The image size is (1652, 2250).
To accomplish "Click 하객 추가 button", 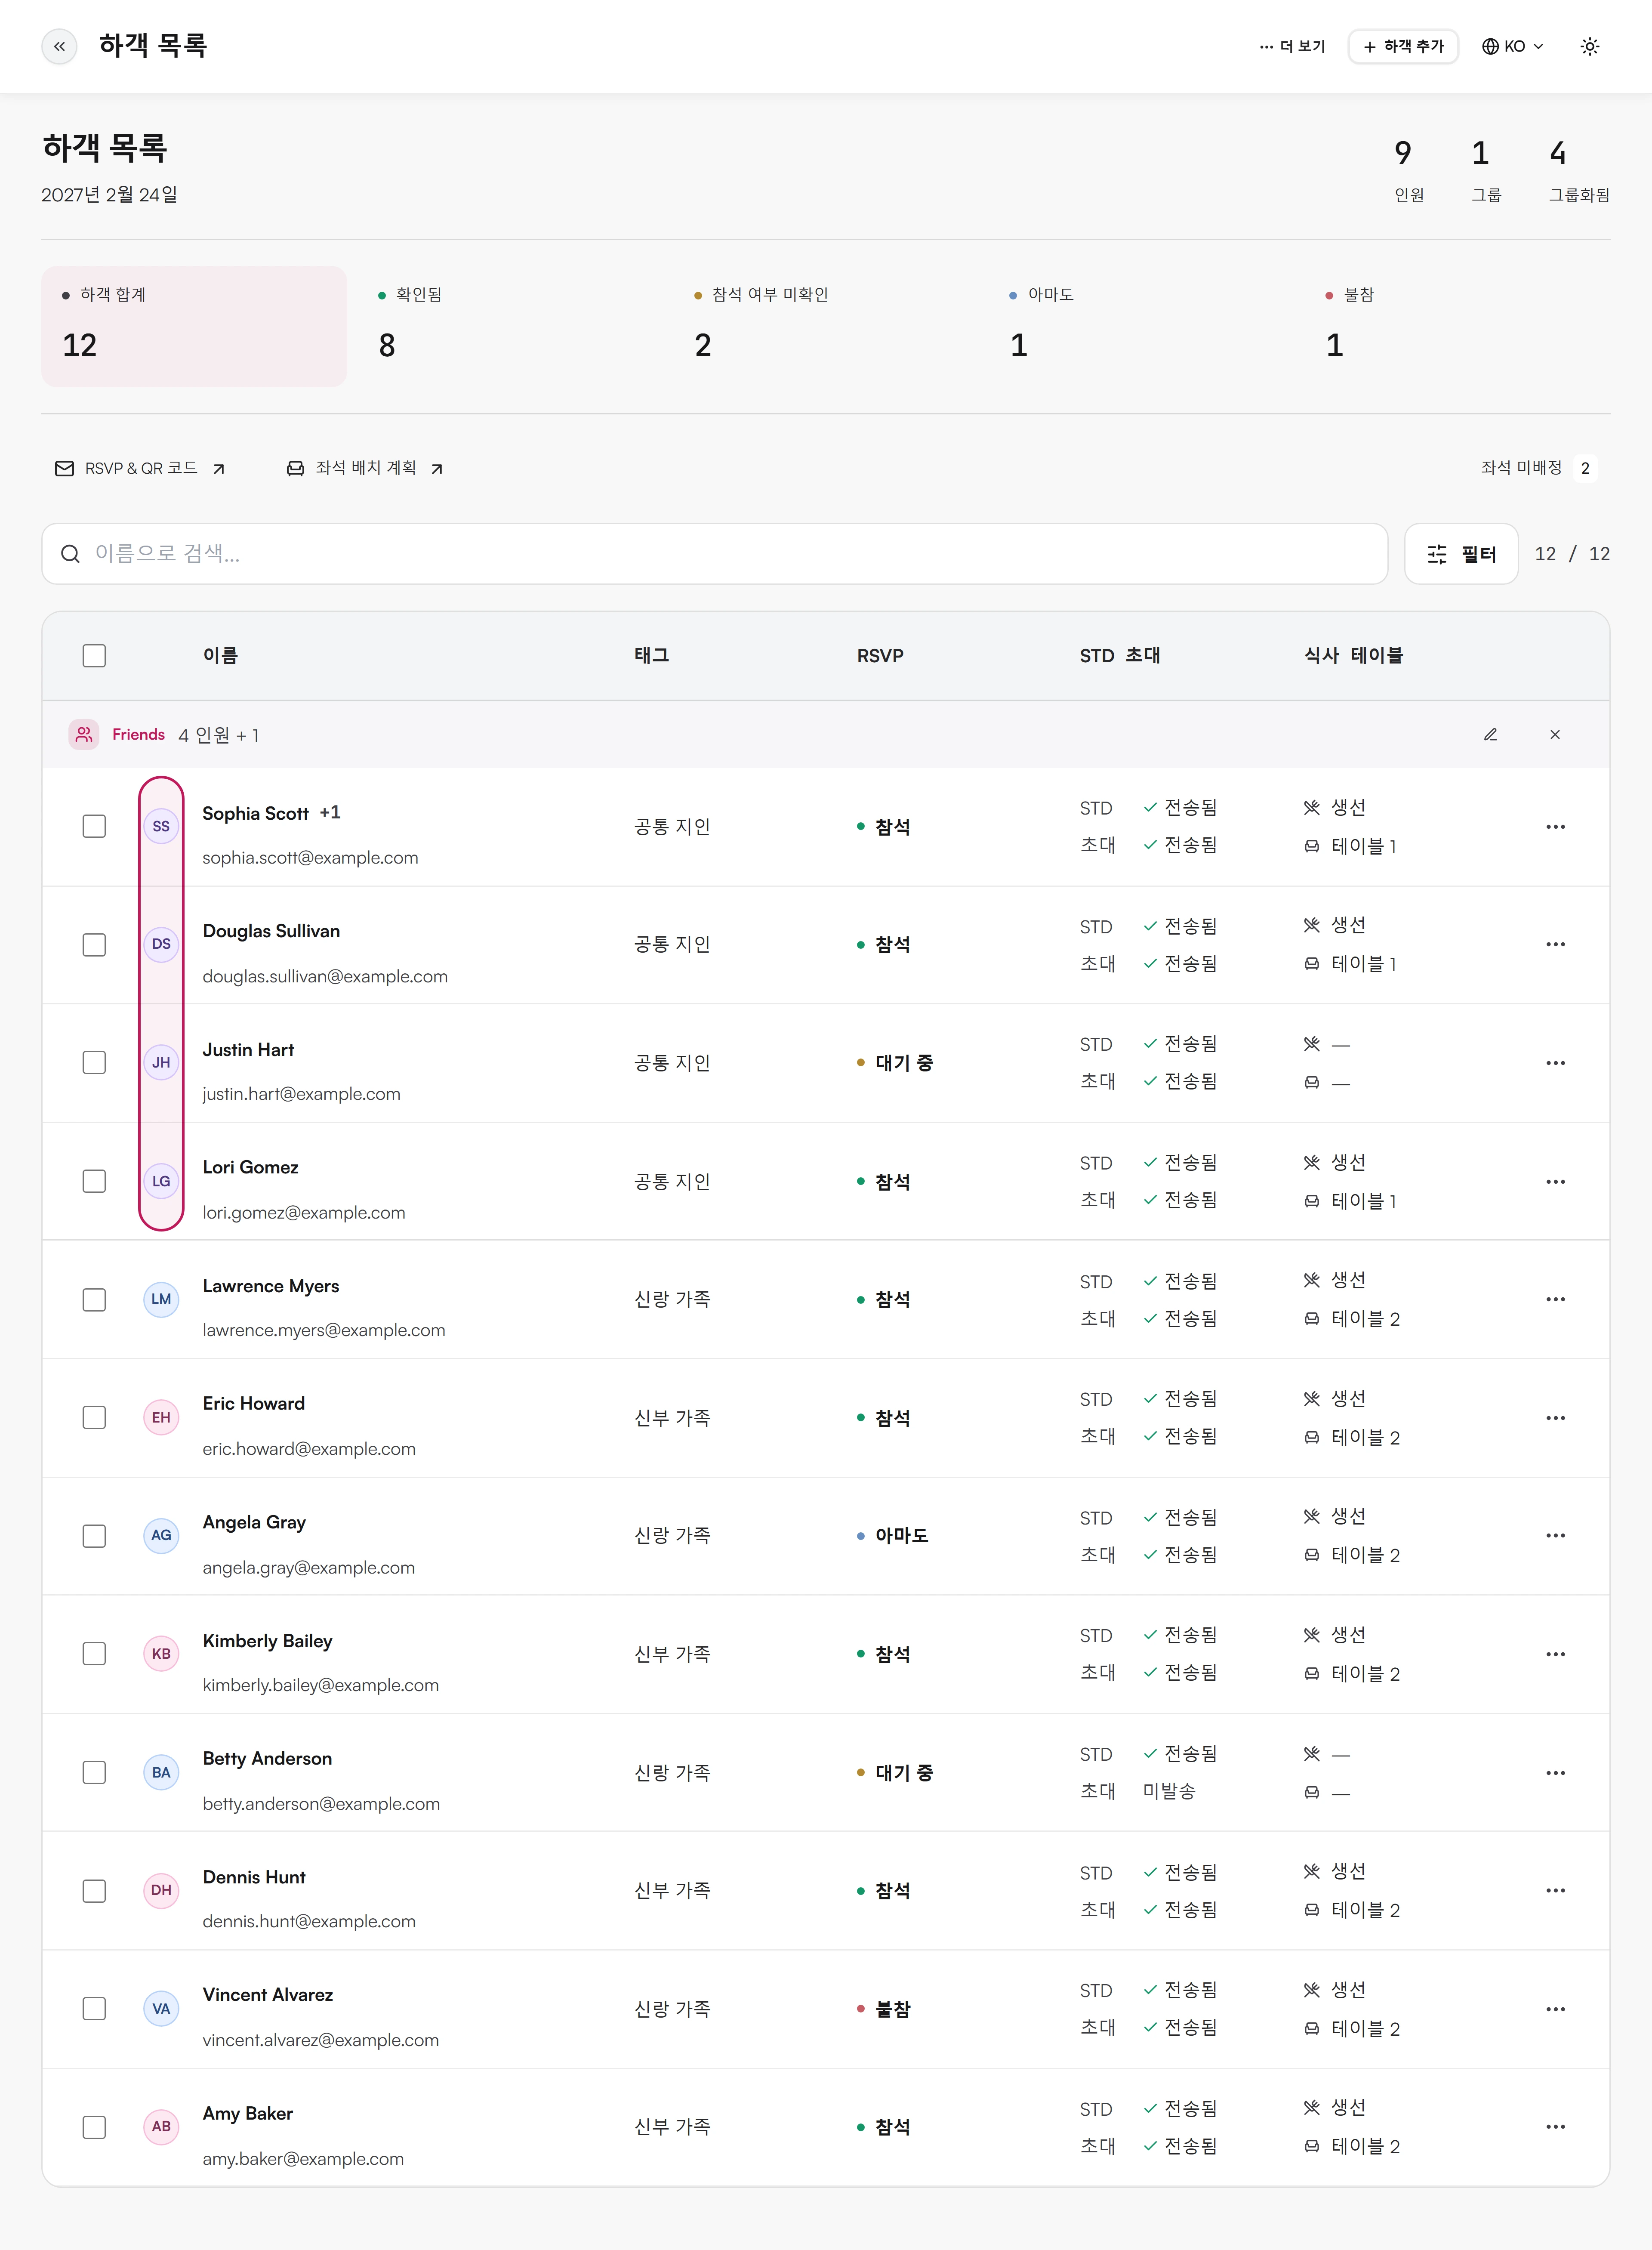I will 1403,46.
